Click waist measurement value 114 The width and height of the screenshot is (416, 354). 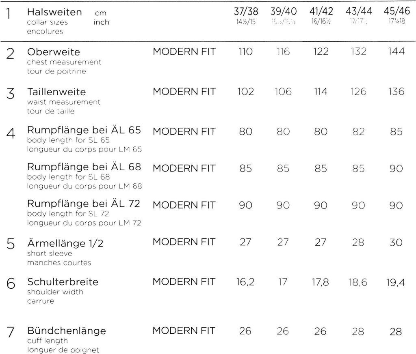click(321, 92)
